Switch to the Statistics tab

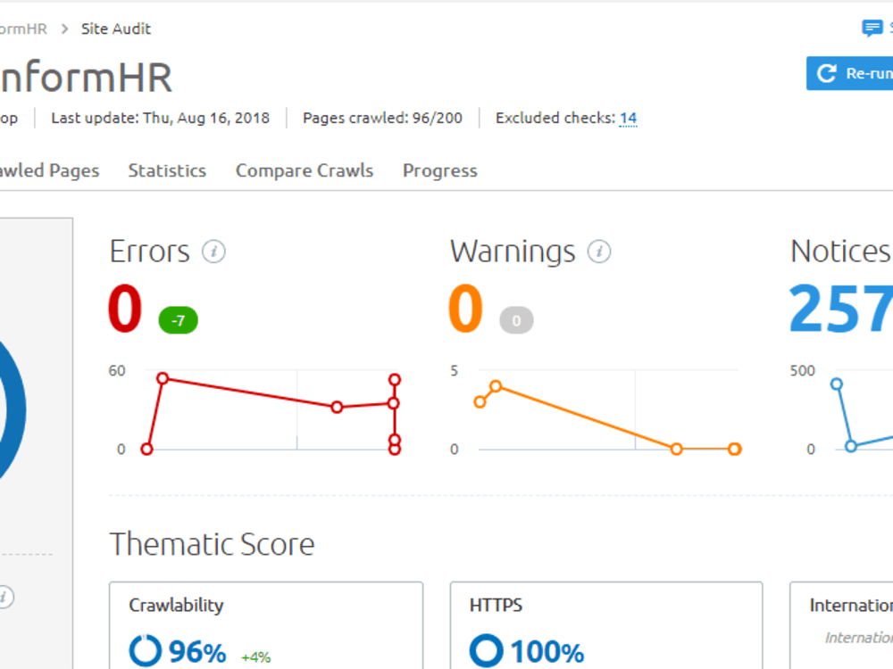point(167,170)
